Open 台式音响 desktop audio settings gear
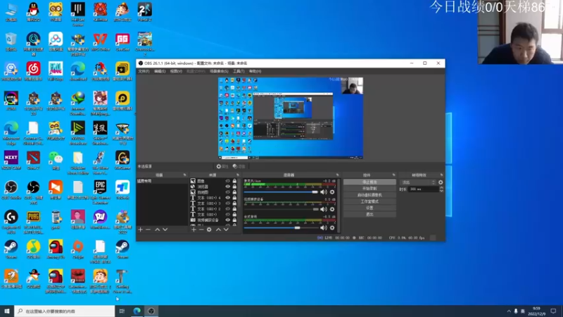 tap(332, 228)
